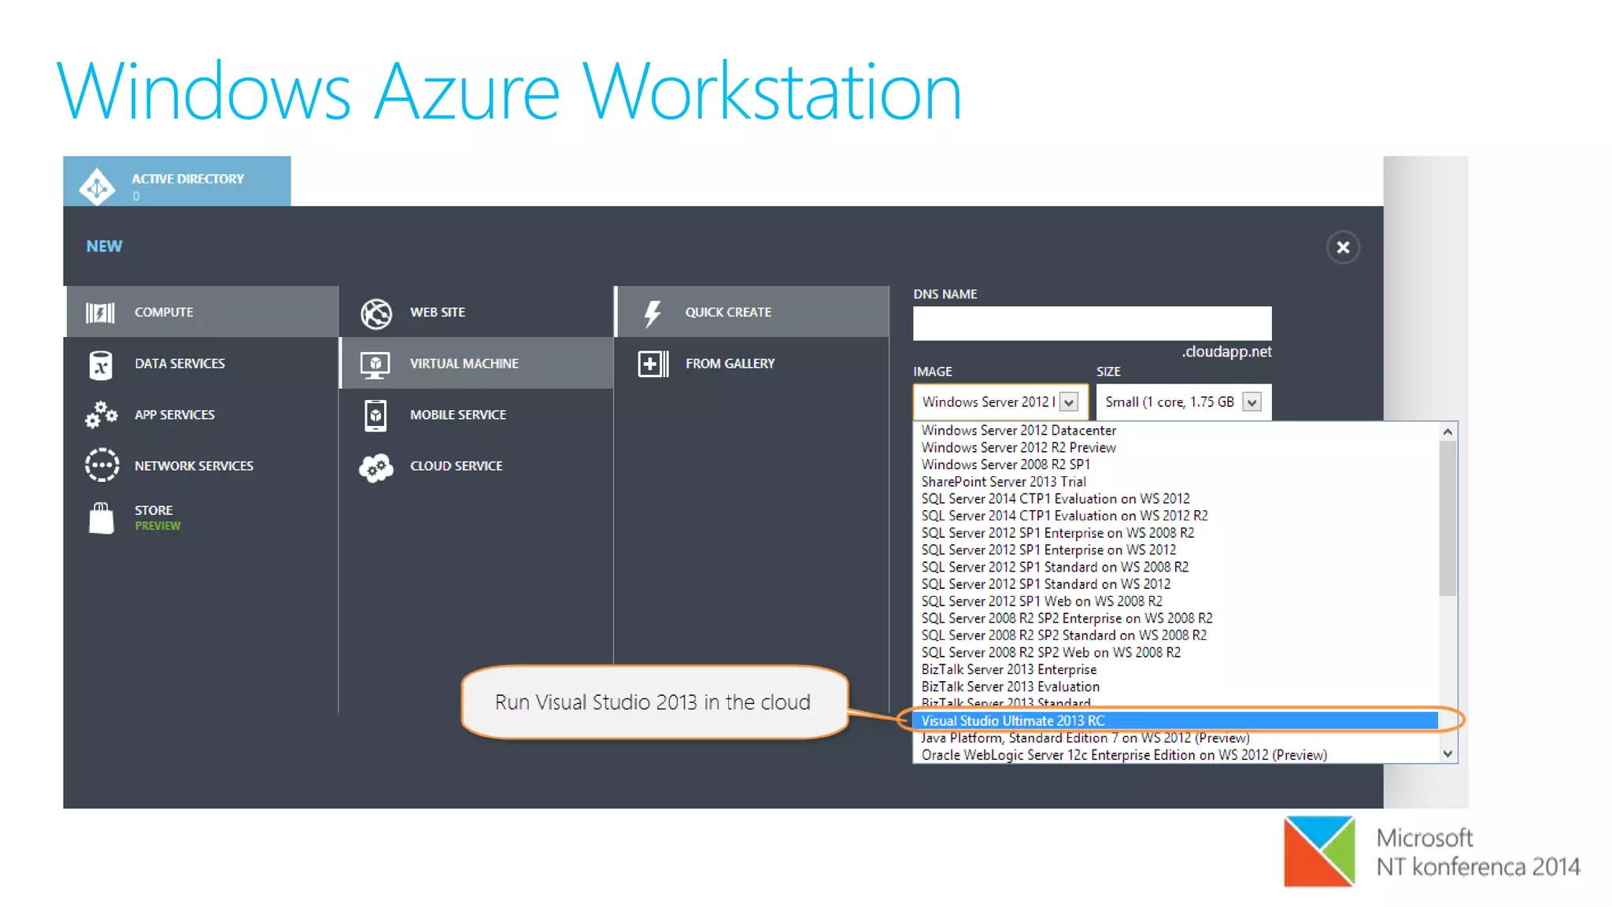Click the Web Site globe icon

click(376, 313)
